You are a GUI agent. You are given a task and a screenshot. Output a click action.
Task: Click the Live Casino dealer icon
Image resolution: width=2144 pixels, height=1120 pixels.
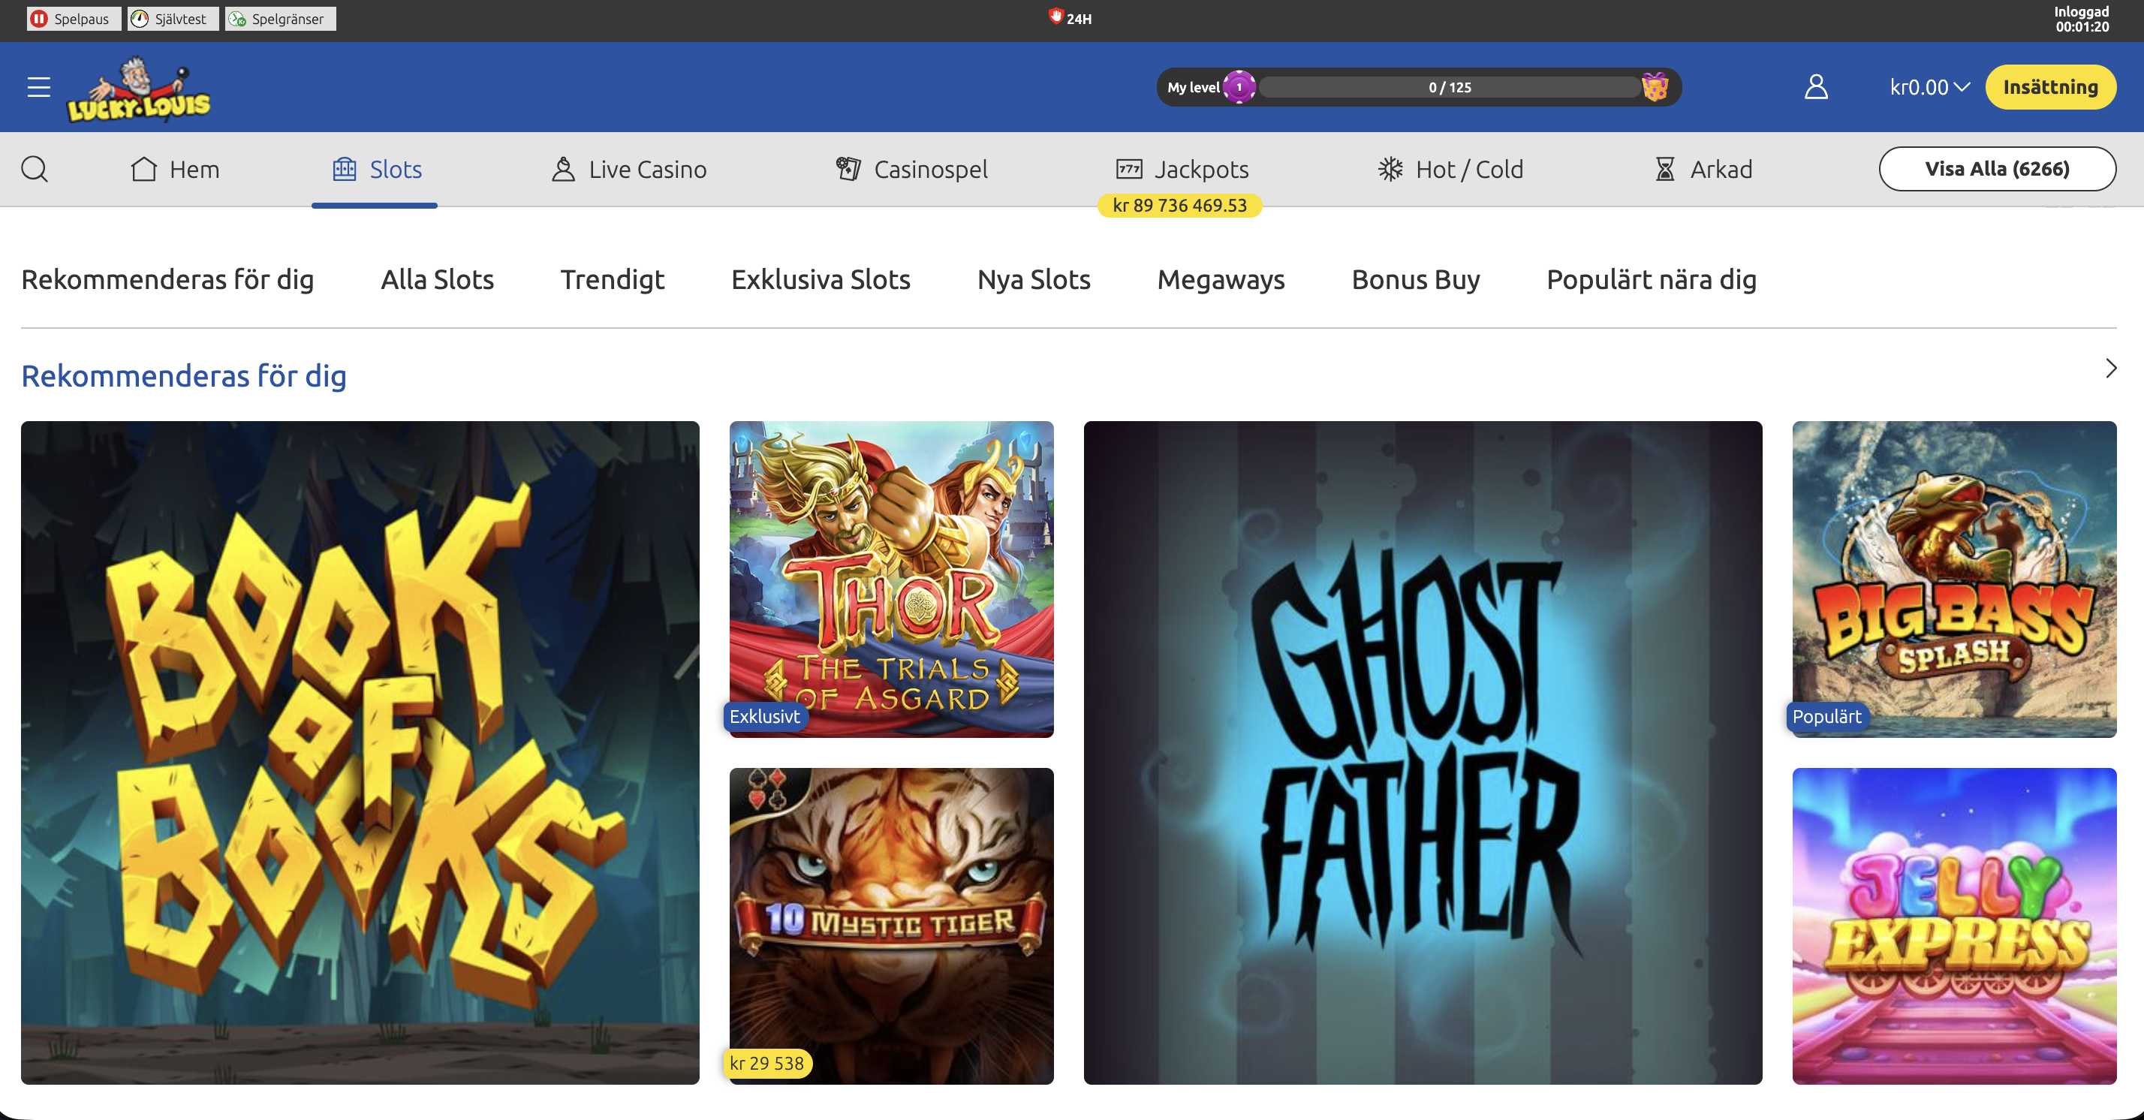tap(564, 169)
